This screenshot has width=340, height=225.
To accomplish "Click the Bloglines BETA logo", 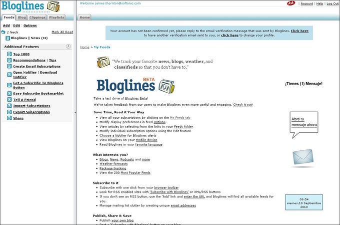I will tap(135, 85).
